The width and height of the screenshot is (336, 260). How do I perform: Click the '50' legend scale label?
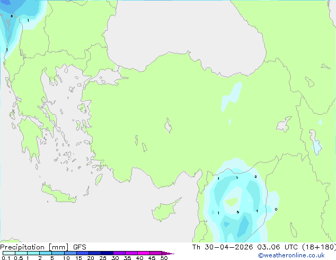[164, 258]
